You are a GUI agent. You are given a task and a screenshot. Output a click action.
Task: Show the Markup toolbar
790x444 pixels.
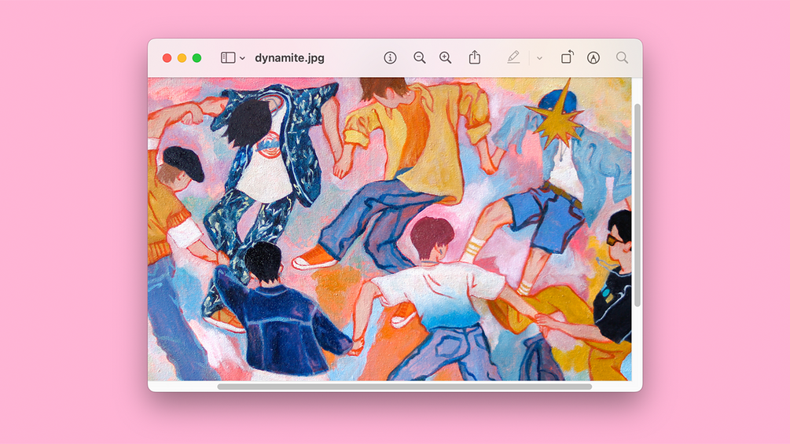pos(593,58)
